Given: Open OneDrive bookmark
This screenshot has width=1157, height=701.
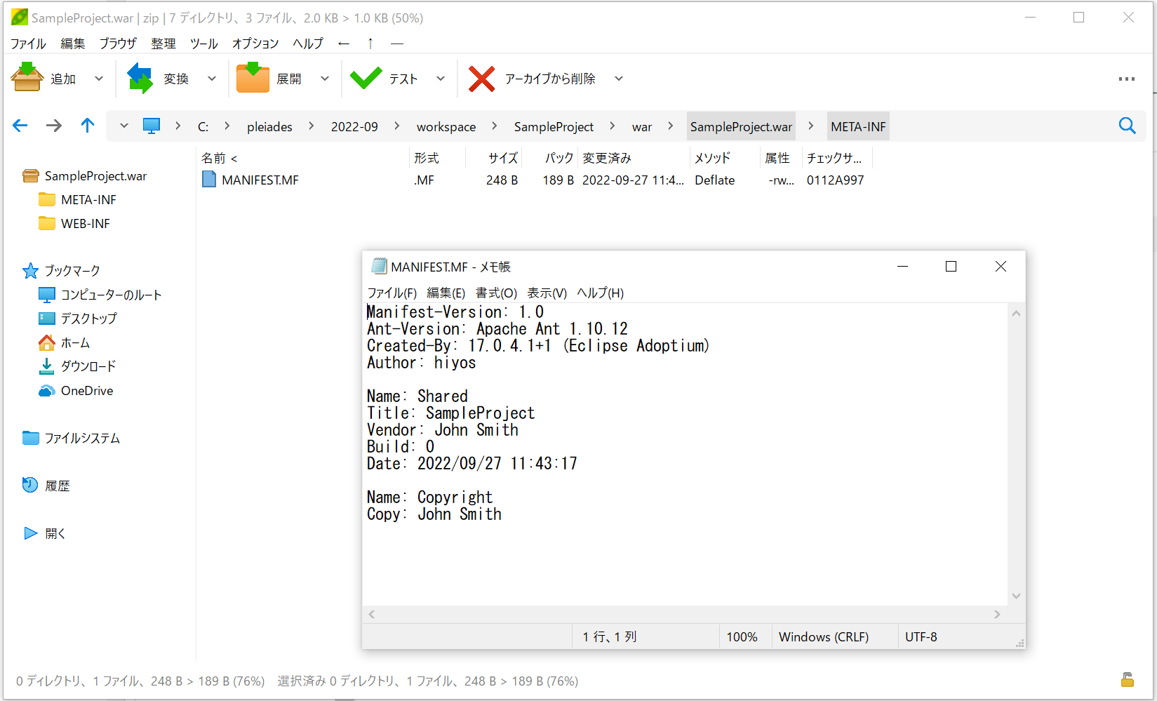Looking at the screenshot, I should (86, 391).
